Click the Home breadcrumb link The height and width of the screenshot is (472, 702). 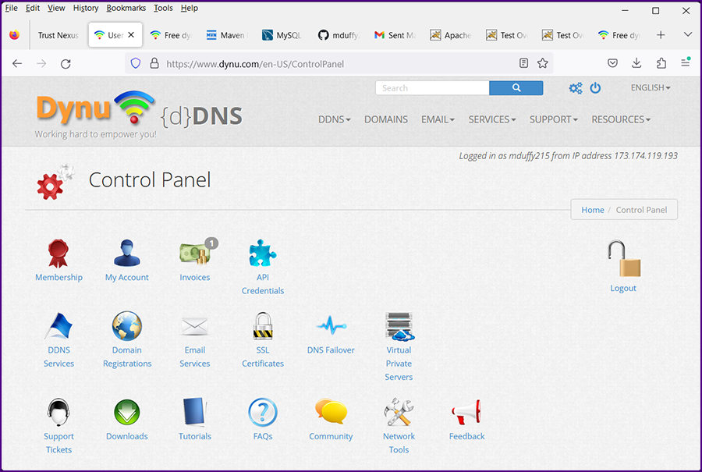593,210
